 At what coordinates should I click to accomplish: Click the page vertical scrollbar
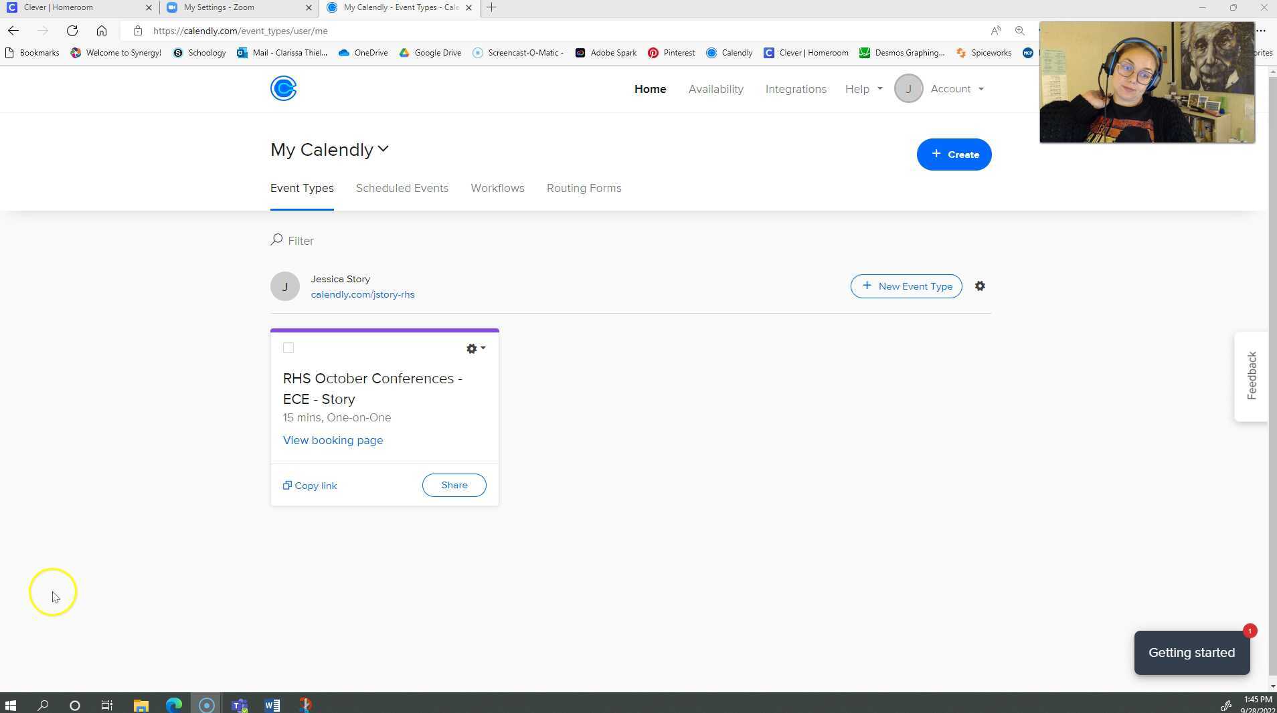pos(1272,375)
